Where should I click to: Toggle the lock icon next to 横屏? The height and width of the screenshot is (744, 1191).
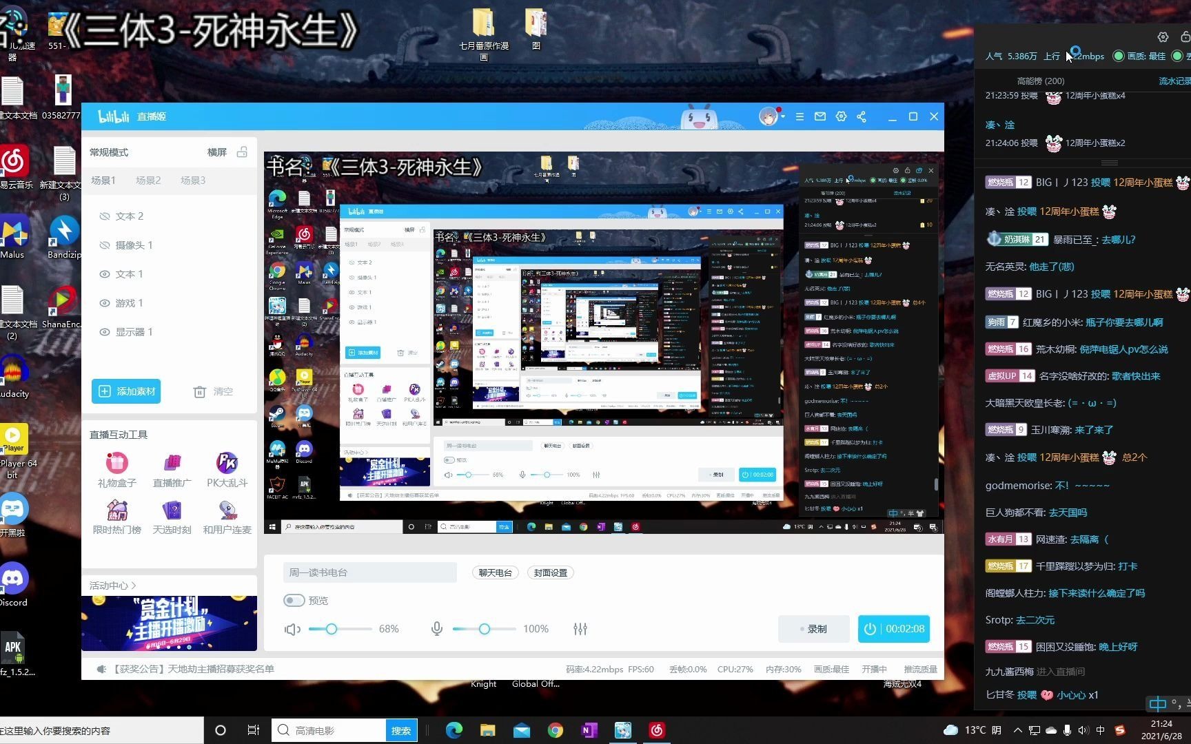point(242,152)
